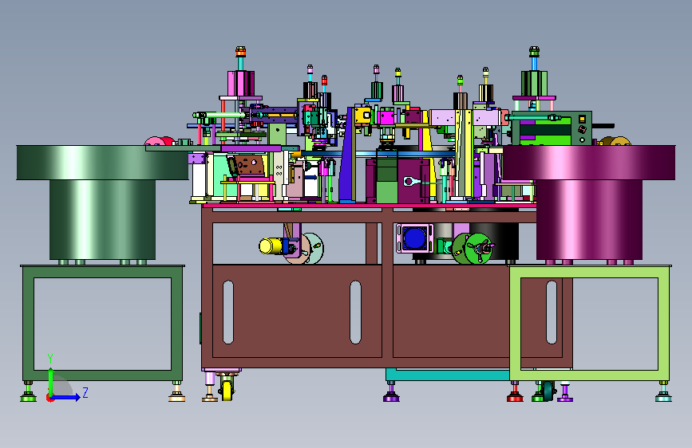Image resolution: width=692 pixels, height=448 pixels.
Task: Select the blue Z axis arrow
Action: coord(66,397)
